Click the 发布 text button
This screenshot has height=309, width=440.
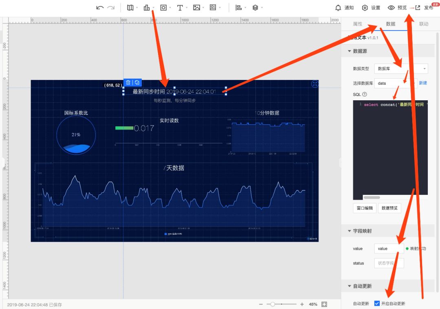(x=429, y=8)
